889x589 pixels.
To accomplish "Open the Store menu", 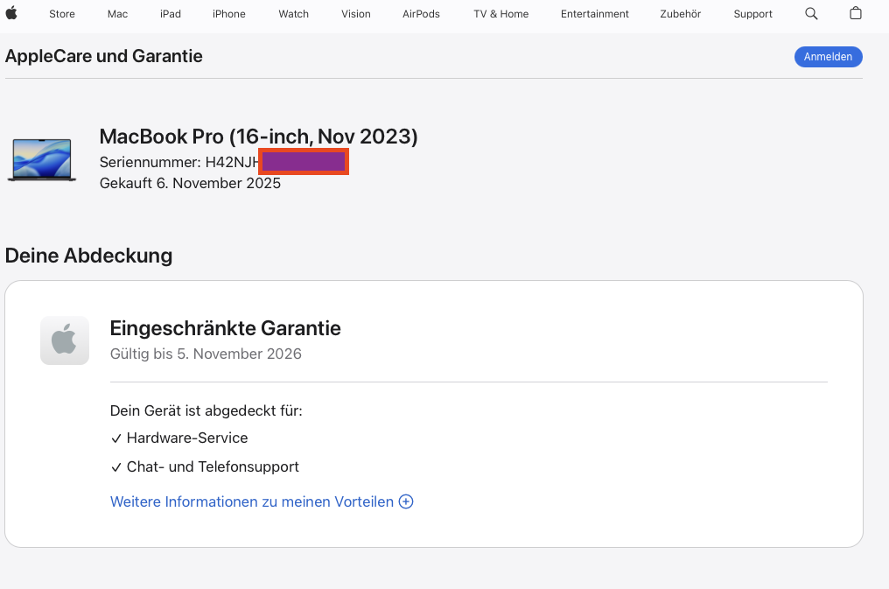I will (x=62, y=14).
